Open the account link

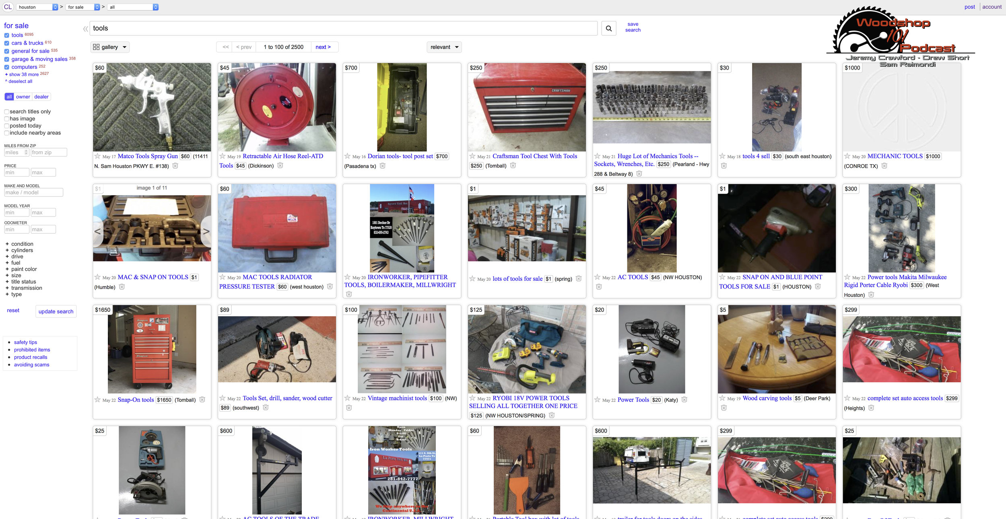(992, 7)
